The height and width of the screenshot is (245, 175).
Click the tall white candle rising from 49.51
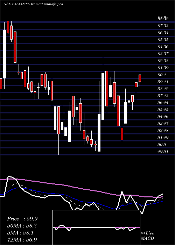(x=99, y=133)
